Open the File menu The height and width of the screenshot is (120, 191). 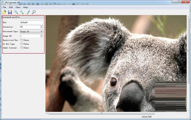pos(4,7)
